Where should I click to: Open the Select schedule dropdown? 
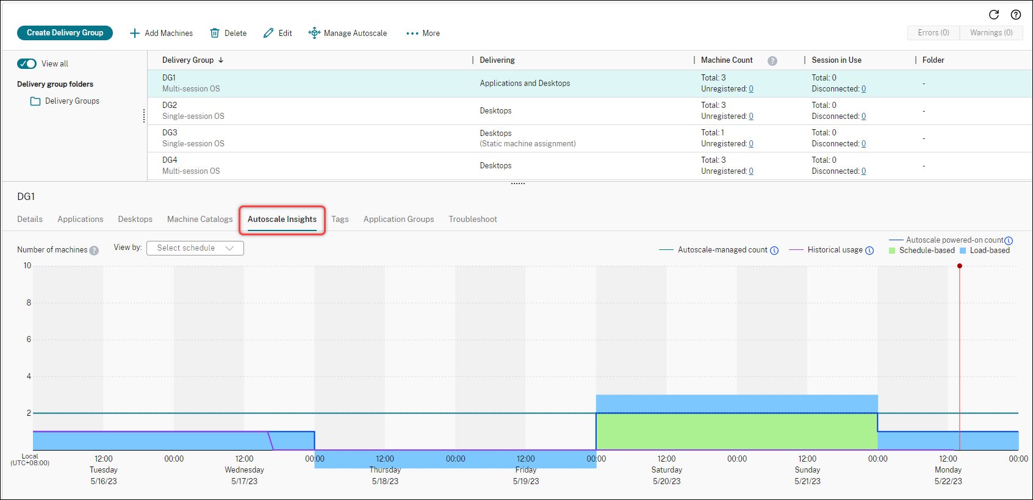(x=195, y=248)
